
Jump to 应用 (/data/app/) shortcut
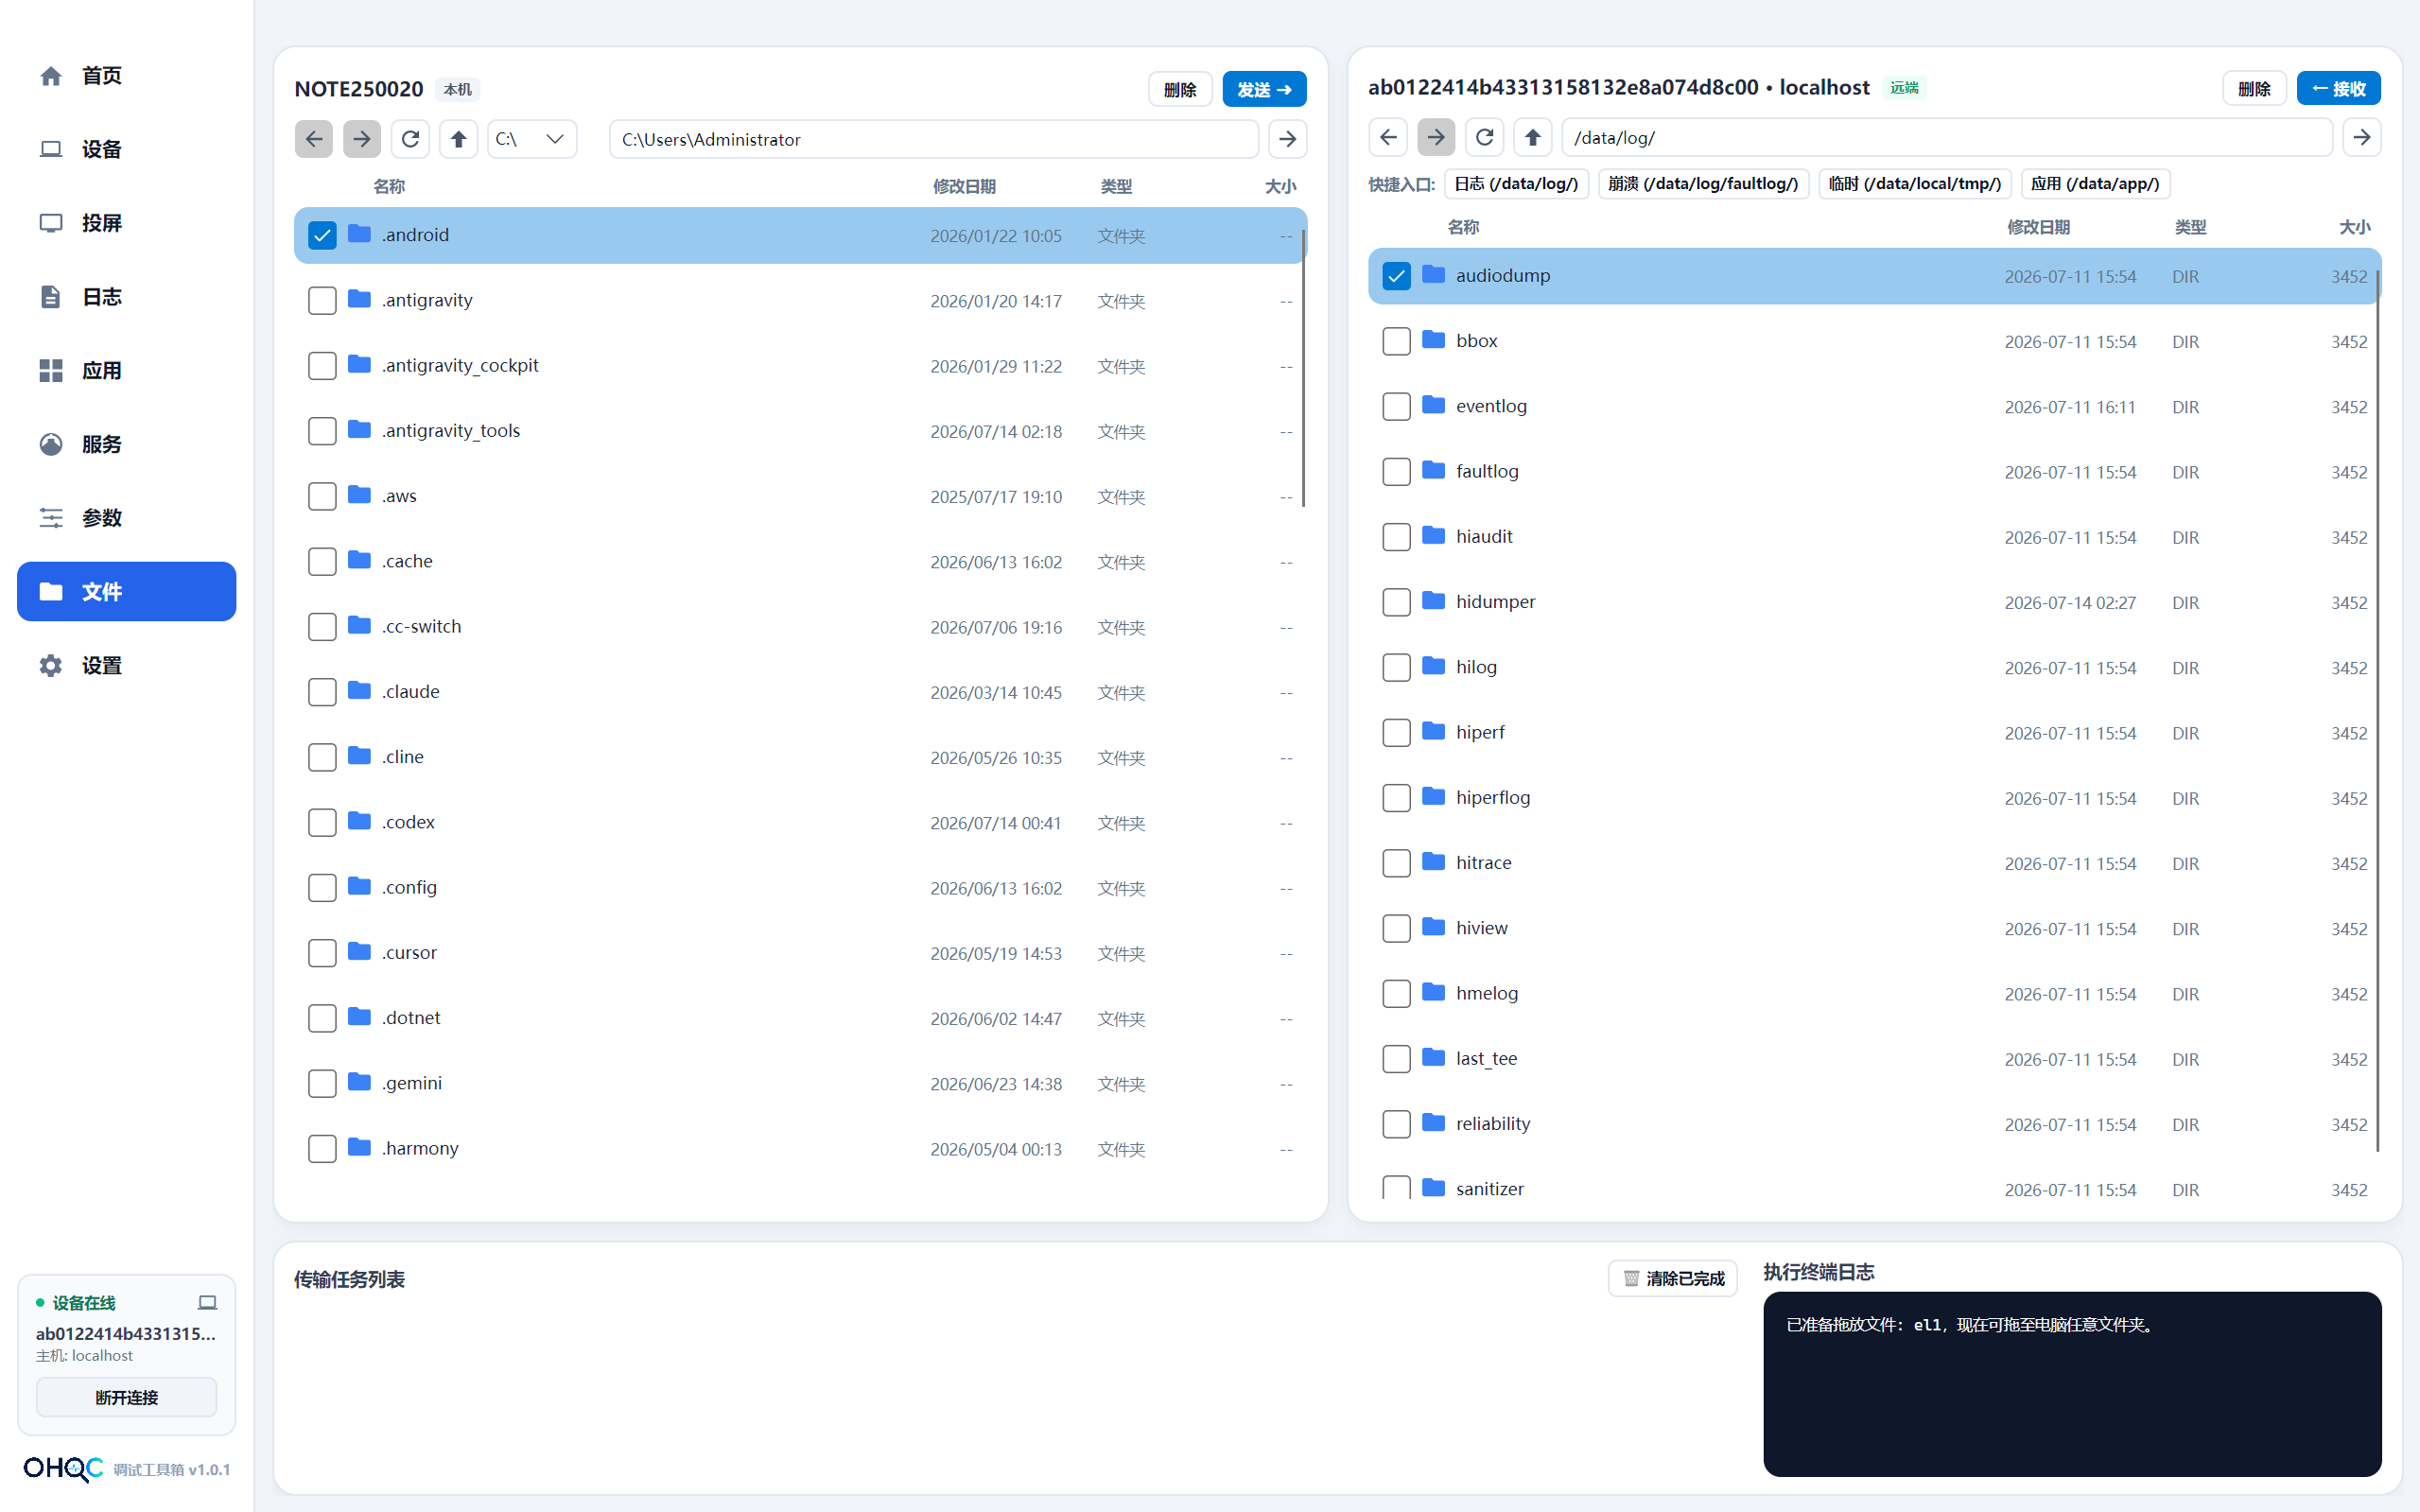[x=2095, y=184]
